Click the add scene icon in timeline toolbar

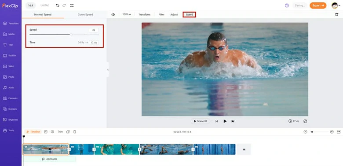[46, 132]
